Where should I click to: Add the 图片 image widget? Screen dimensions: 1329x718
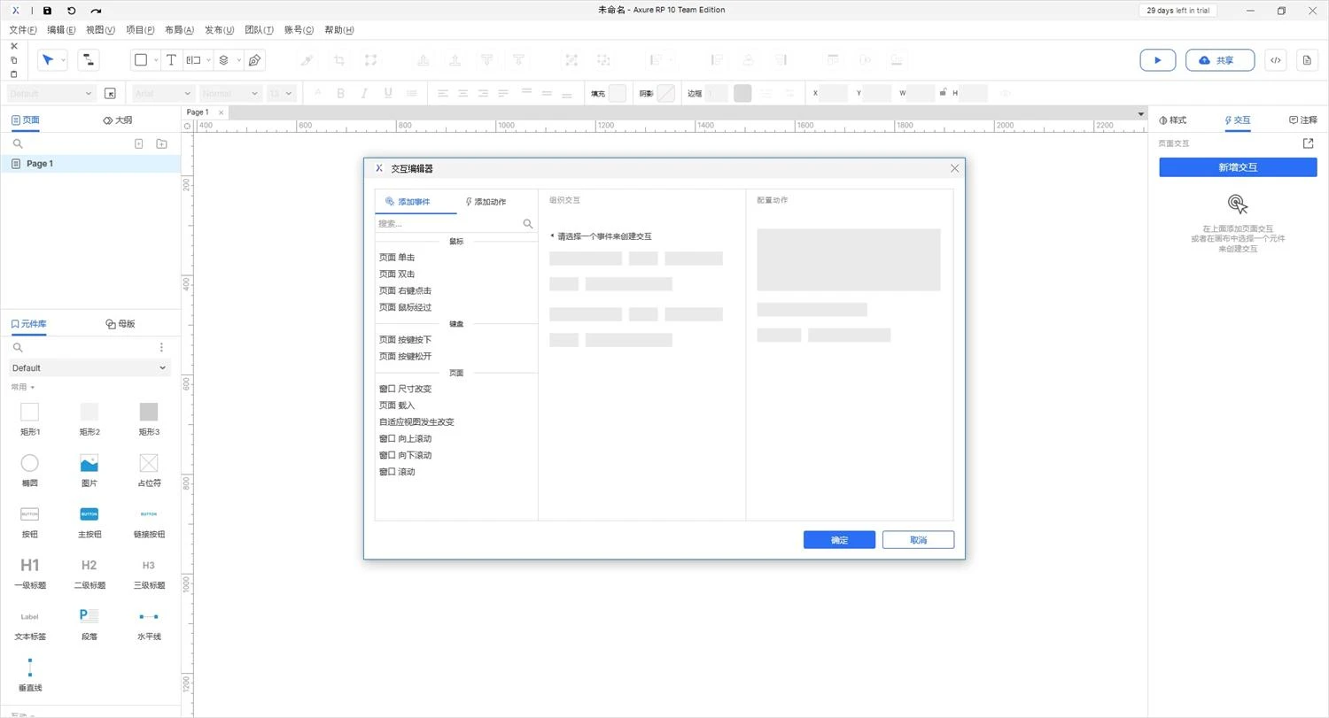tap(89, 469)
